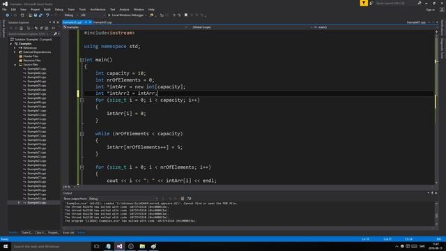Open the Project menu
Screen dimensions: 446x251
click(36, 9)
